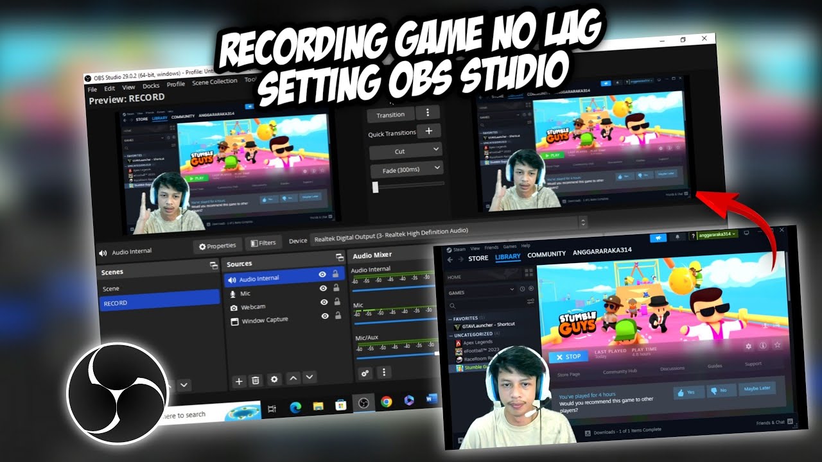Open OBS Edit menu
822x462 pixels.
pos(110,88)
